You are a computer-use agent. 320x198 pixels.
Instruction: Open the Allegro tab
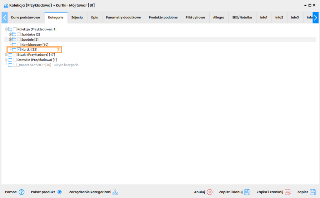pyautogui.click(x=218, y=18)
